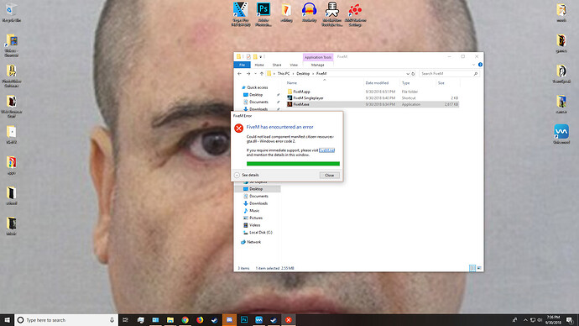Image resolution: width=579 pixels, height=326 pixels.
Task: Switch to large icons view in Explorer
Action: click(479, 268)
